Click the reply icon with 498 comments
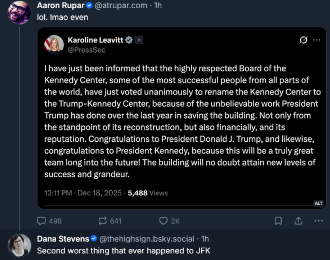This screenshot has height=260, width=330. (42, 221)
